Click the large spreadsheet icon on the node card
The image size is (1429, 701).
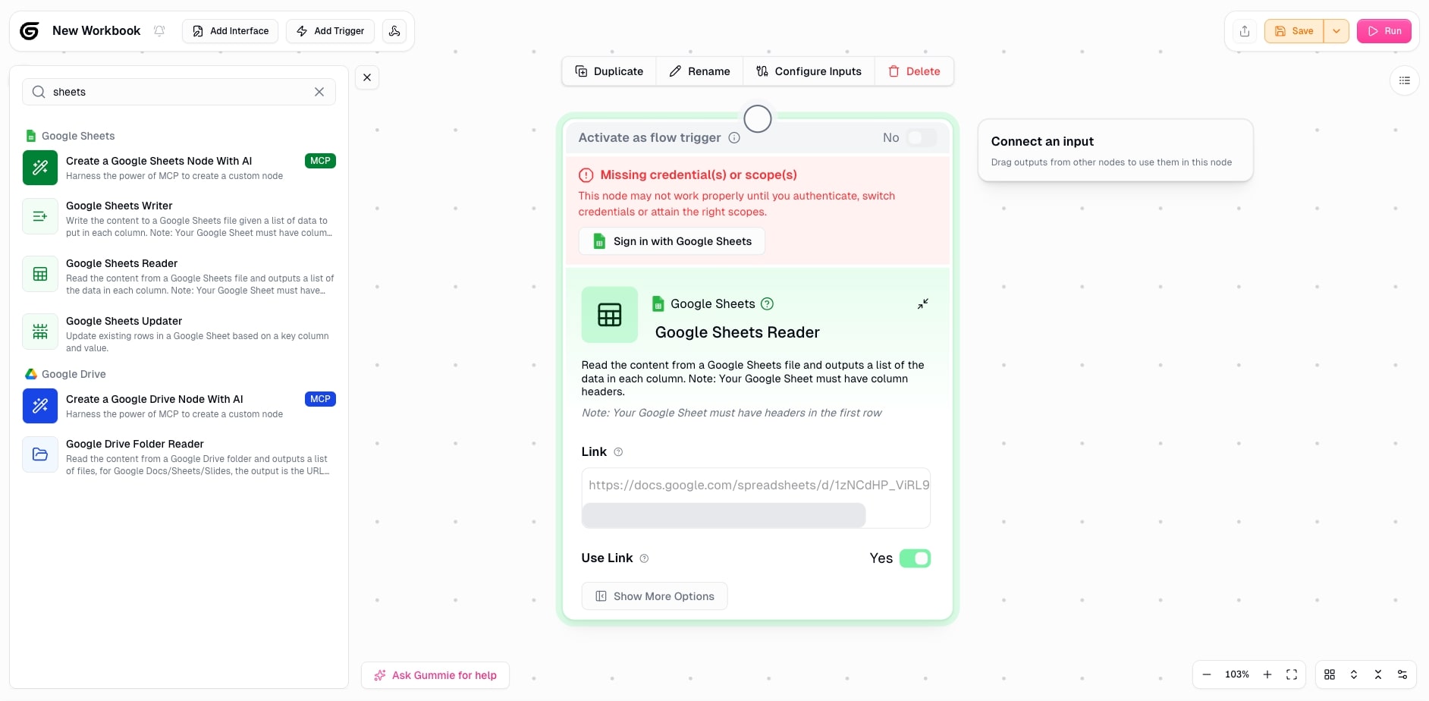pos(610,315)
